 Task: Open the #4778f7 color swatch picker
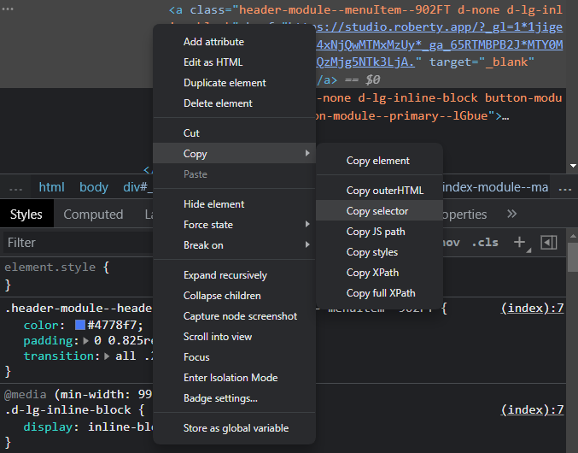tap(80, 326)
